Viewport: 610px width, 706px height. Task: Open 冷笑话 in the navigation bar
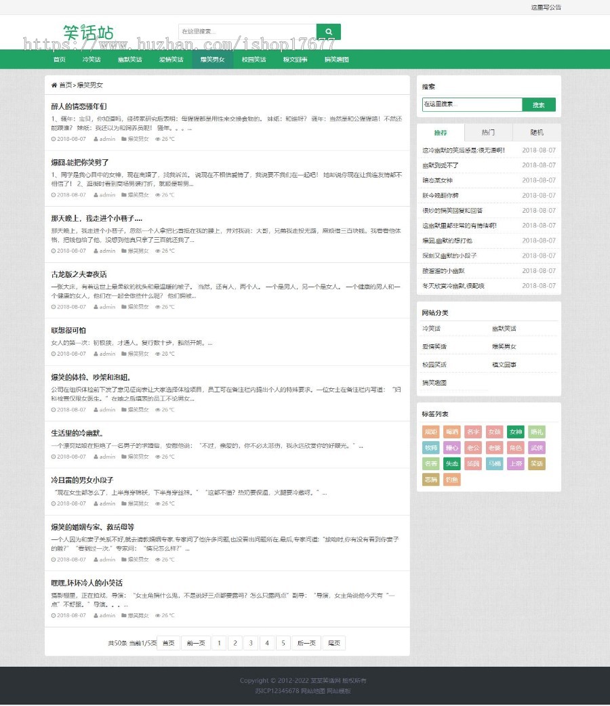tap(91, 60)
